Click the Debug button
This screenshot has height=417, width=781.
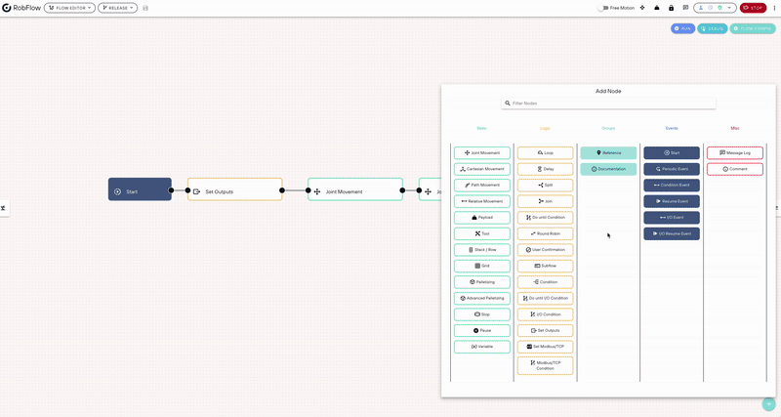(x=713, y=28)
